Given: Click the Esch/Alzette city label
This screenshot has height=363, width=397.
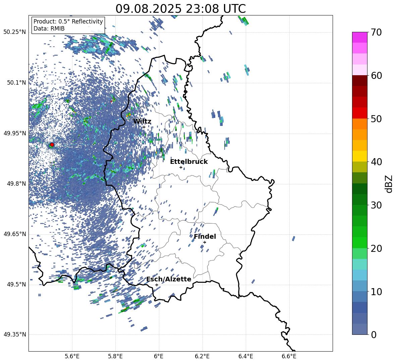Looking at the screenshot, I should 169,279.
